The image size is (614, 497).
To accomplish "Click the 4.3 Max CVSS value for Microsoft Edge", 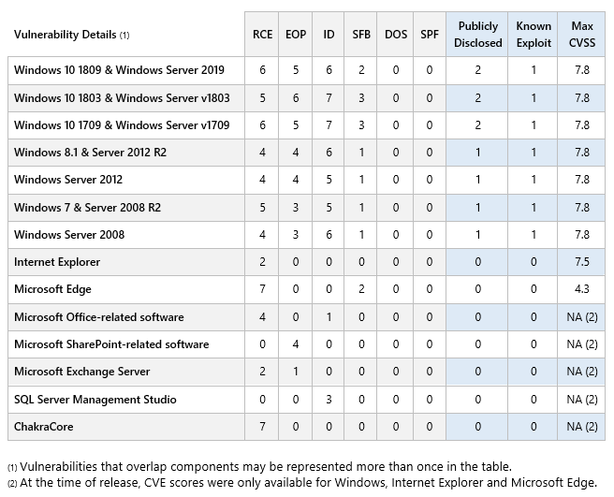I will 581,289.
